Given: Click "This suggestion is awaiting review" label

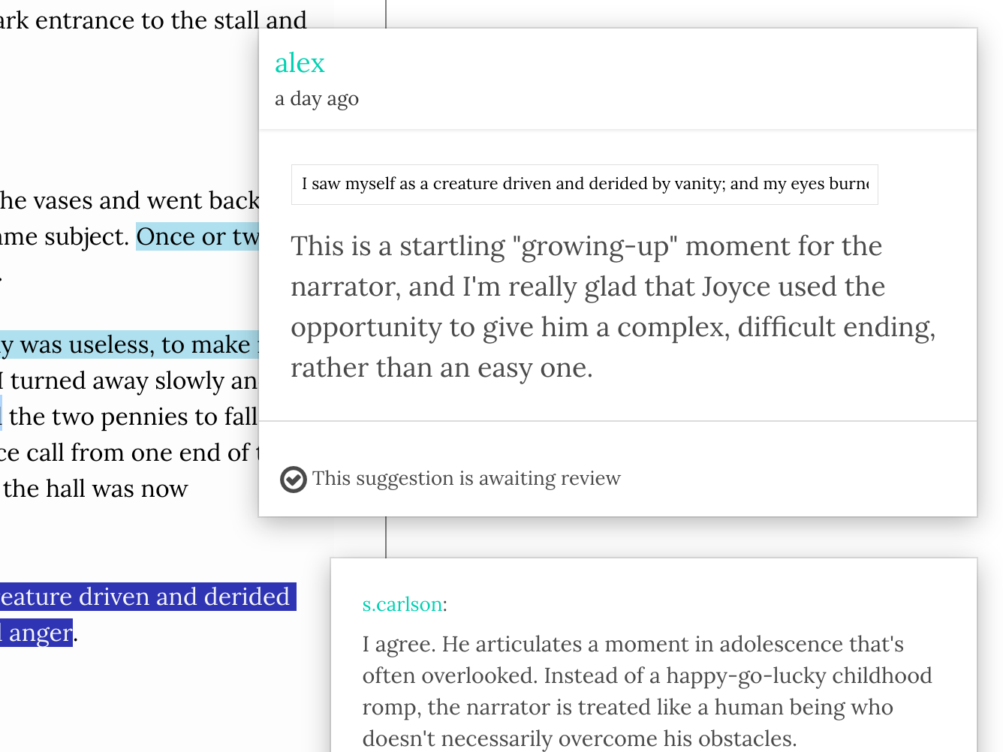Looking at the screenshot, I should tap(466, 479).
